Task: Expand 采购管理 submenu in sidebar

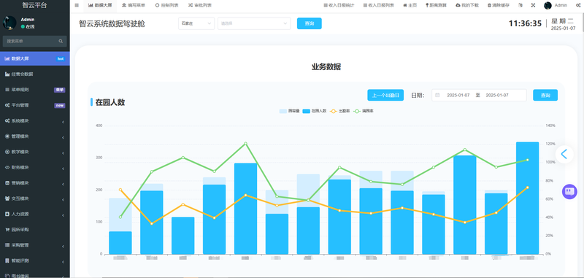Action: click(x=34, y=245)
